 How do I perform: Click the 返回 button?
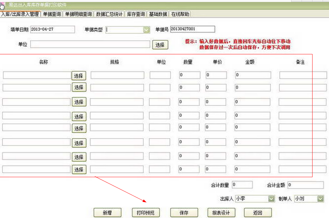coord(258,213)
